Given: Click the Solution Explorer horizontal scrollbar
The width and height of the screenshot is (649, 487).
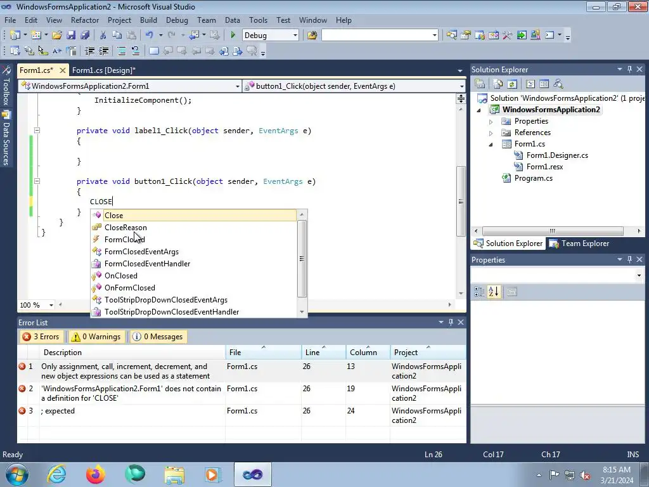Looking at the screenshot, I should 553,231.
